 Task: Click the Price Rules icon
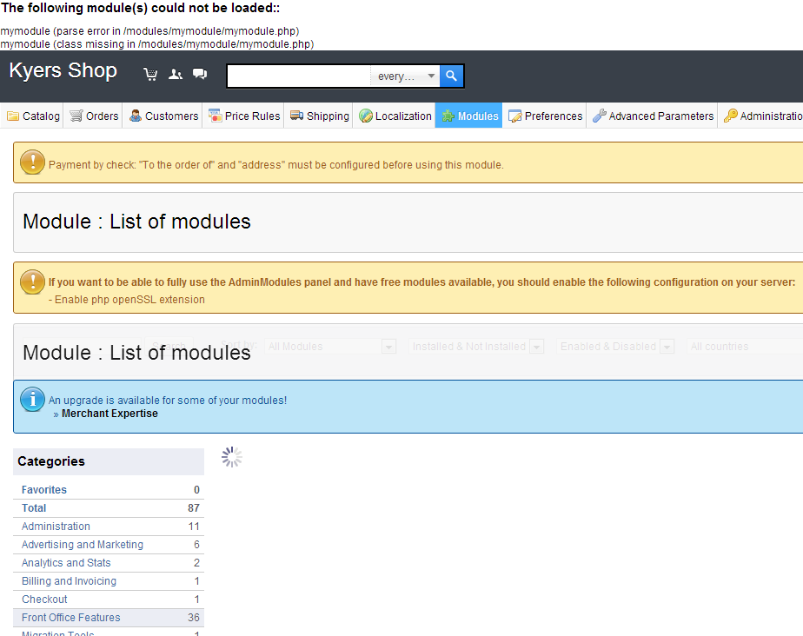216,116
